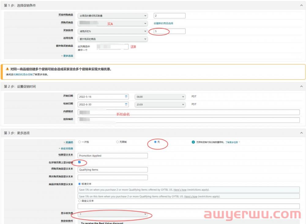Open the start time 06:00 dropdown
This screenshot has height=224, width=306.
(160, 97)
